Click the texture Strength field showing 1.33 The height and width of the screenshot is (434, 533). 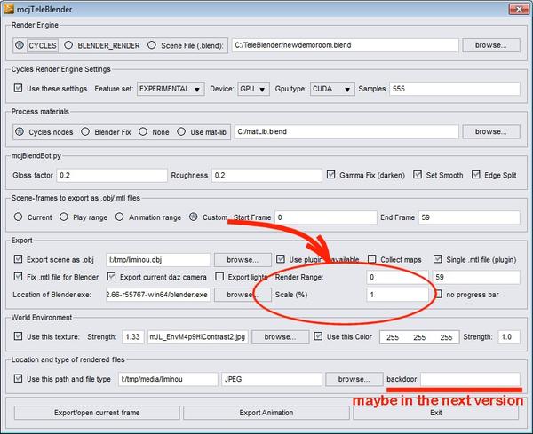[133, 337]
